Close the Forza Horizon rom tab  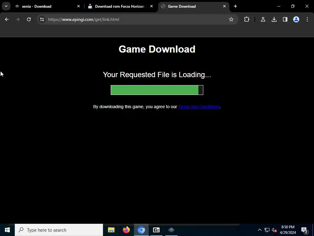[151, 6]
